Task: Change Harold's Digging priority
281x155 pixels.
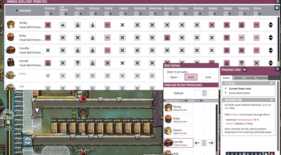Action: (x=227, y=63)
